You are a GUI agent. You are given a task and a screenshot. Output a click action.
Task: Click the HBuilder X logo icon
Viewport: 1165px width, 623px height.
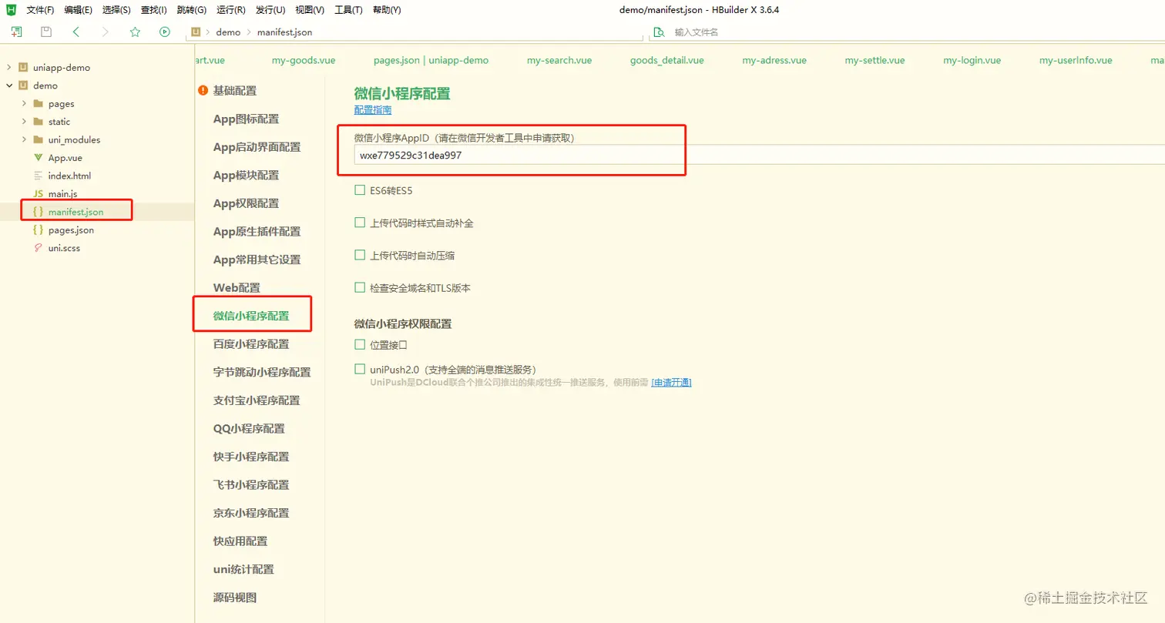11,10
